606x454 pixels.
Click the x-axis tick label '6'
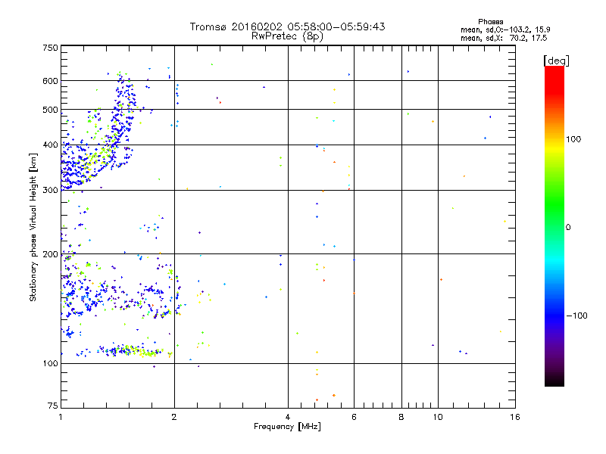click(354, 417)
